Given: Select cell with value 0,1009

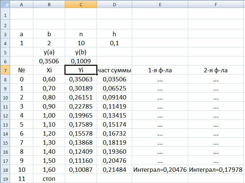Looking at the screenshot, I should click(81, 61).
